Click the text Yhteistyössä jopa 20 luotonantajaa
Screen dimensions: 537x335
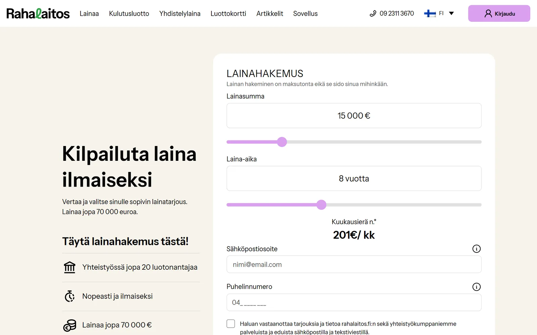click(x=140, y=267)
